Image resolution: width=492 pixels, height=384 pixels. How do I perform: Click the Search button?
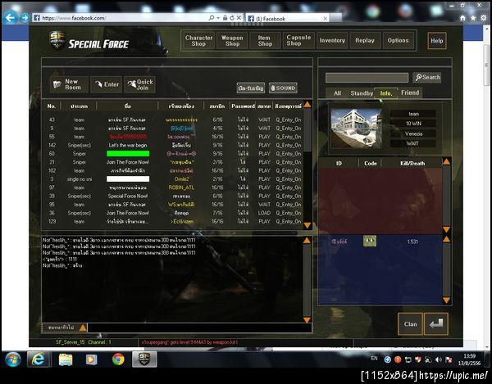[427, 77]
